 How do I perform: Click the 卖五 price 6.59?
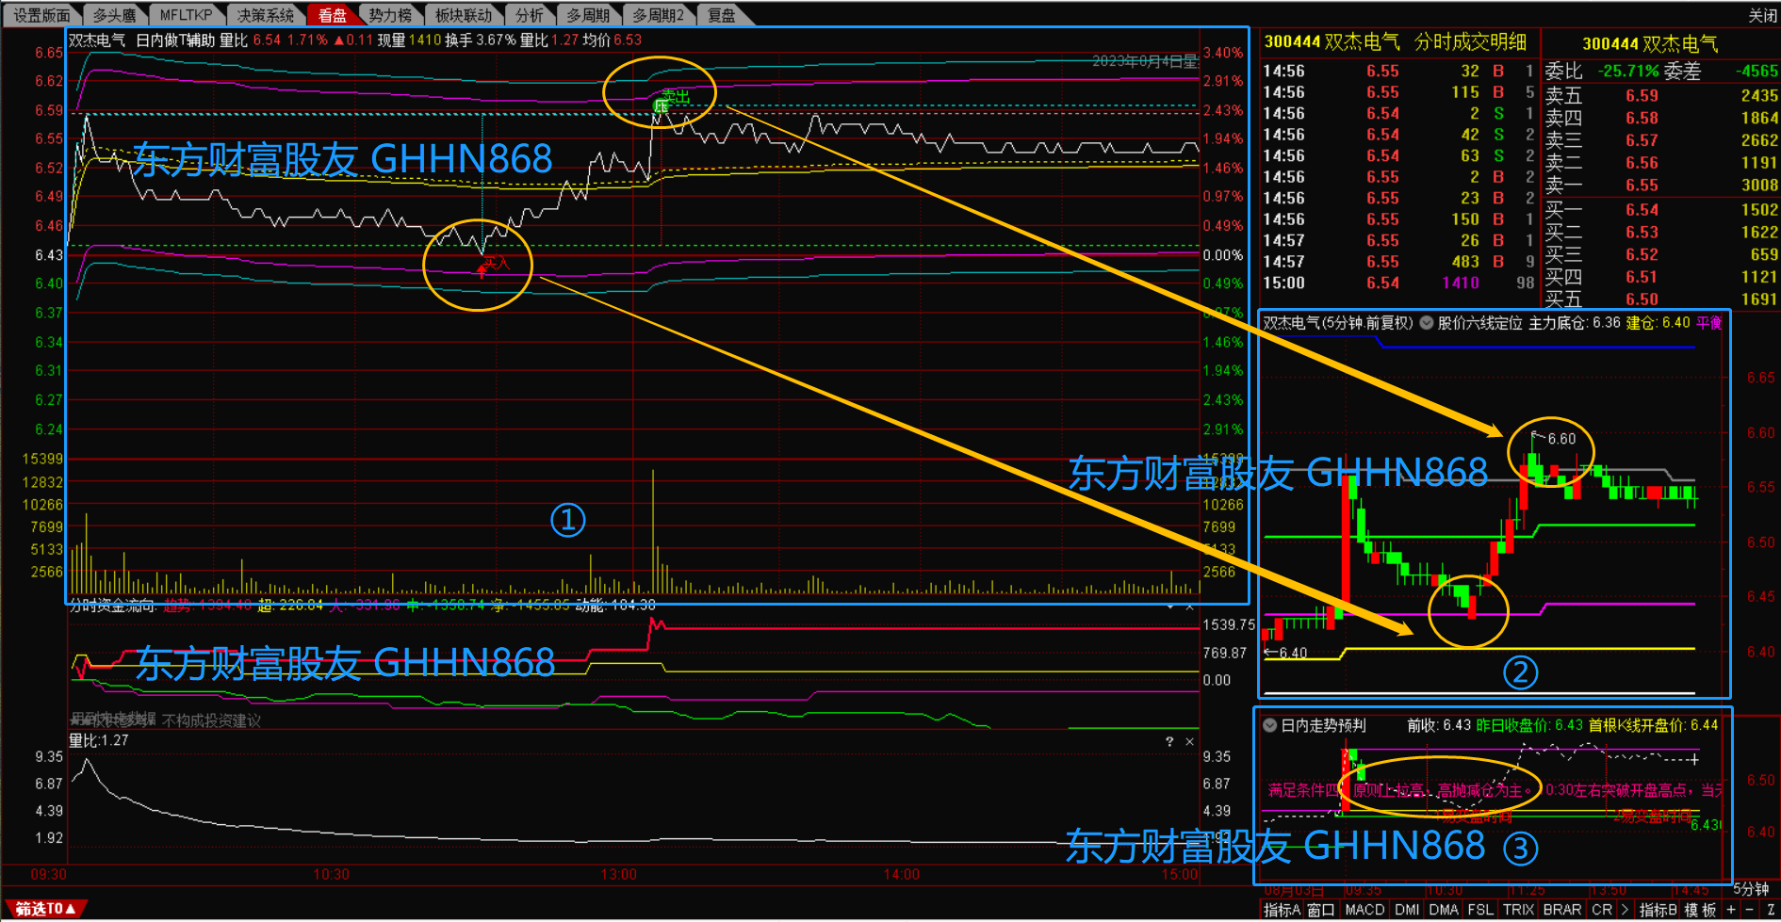pyautogui.click(x=1642, y=96)
